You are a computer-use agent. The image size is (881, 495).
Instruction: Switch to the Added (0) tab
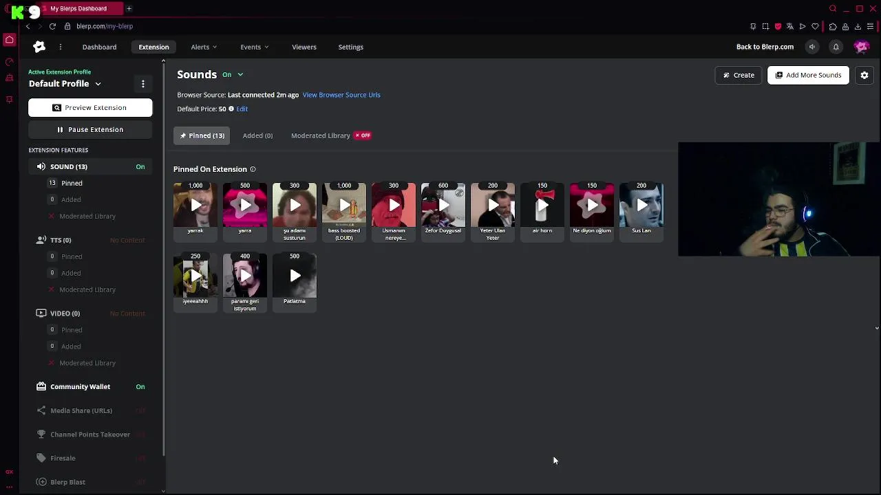click(257, 135)
